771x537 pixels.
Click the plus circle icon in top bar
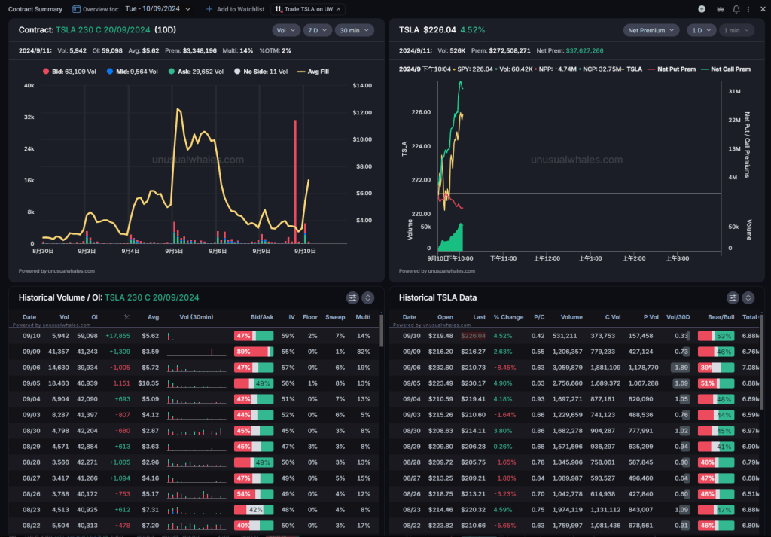(702, 9)
